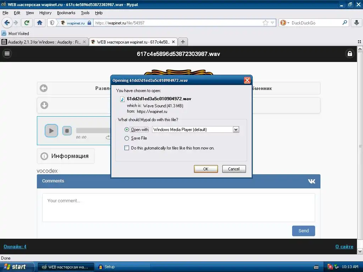
Task: Send the comment
Action: click(303, 231)
